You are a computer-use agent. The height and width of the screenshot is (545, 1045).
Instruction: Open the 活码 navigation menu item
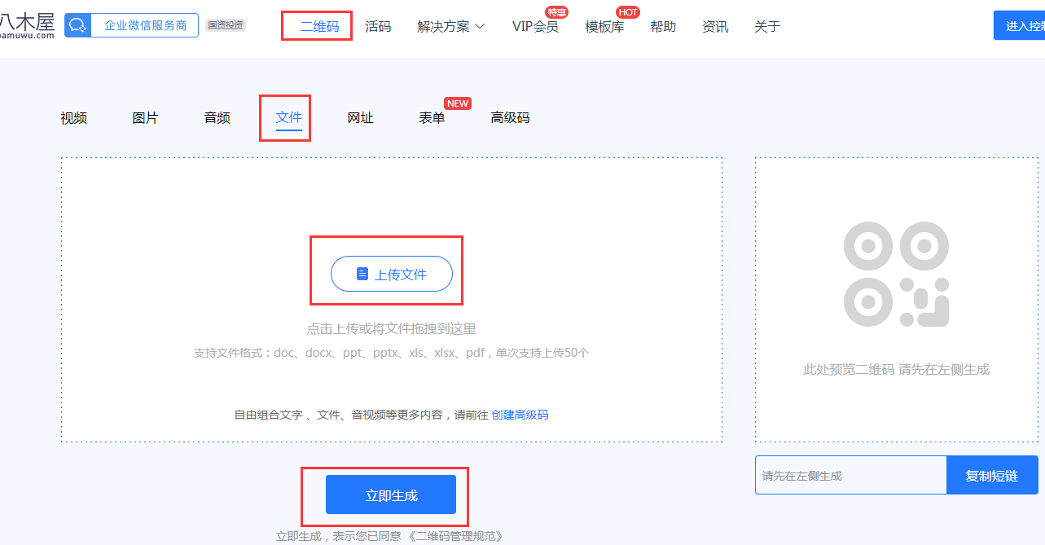[378, 27]
